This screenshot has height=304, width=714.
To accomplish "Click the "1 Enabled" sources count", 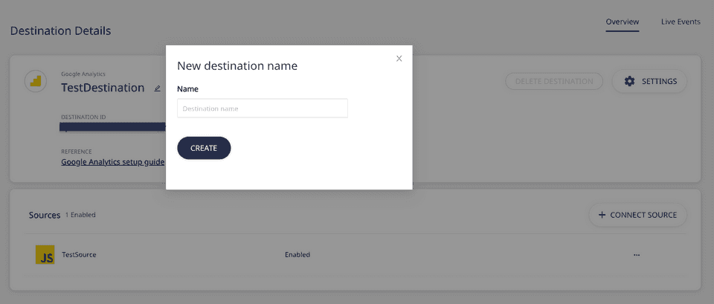I will pos(80,216).
